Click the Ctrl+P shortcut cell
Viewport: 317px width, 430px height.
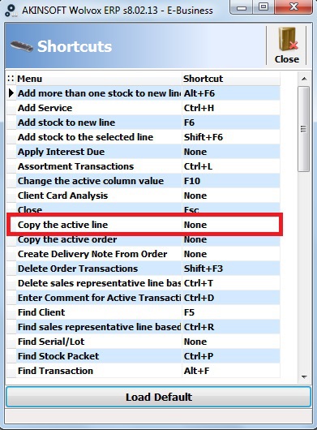pos(231,356)
